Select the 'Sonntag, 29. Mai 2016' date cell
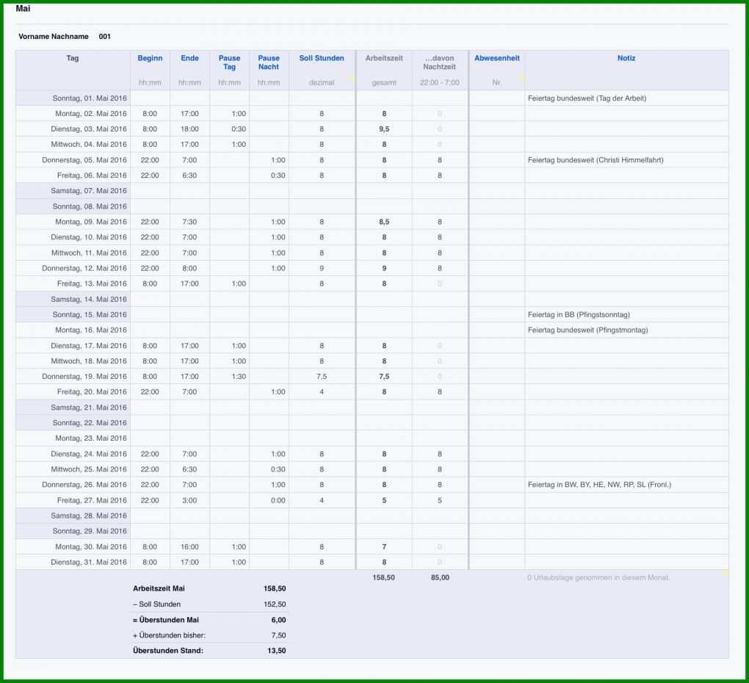749x683 pixels. (x=73, y=531)
